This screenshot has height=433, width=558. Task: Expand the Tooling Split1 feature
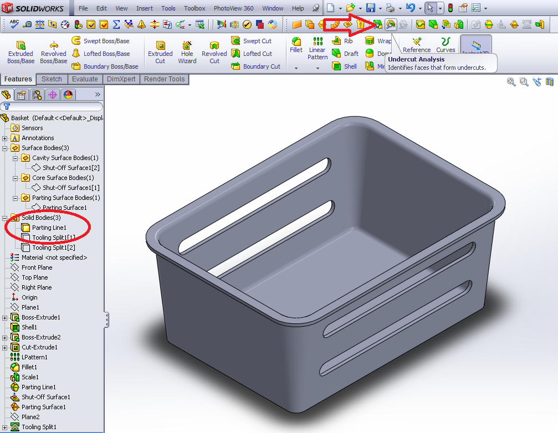coord(4,427)
